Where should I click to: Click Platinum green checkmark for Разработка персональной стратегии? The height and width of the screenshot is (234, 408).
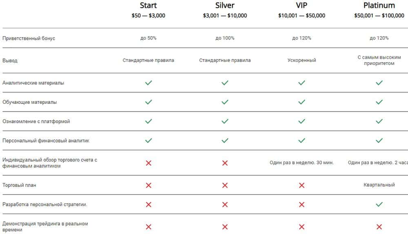point(379,204)
